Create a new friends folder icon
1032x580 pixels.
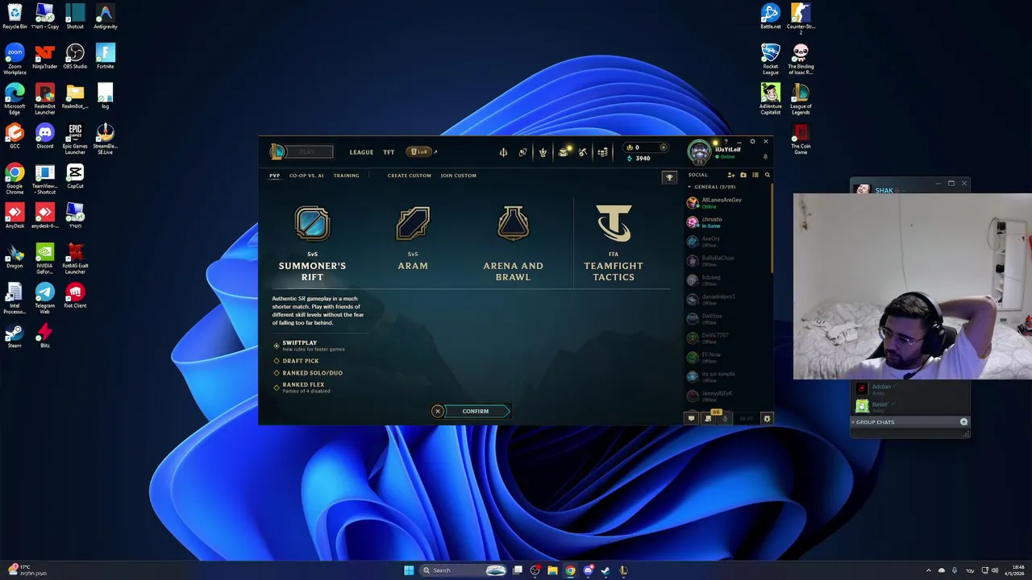tap(743, 175)
